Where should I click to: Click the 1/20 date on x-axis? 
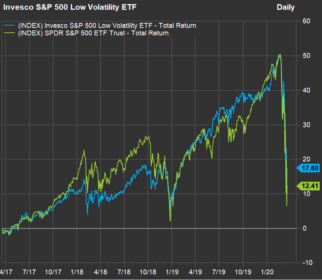click(267, 271)
